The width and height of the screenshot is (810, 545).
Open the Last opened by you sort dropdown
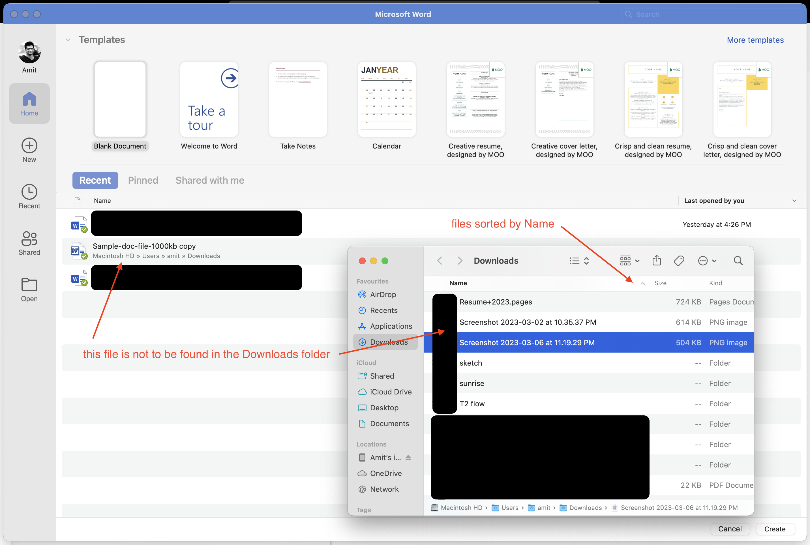point(794,201)
